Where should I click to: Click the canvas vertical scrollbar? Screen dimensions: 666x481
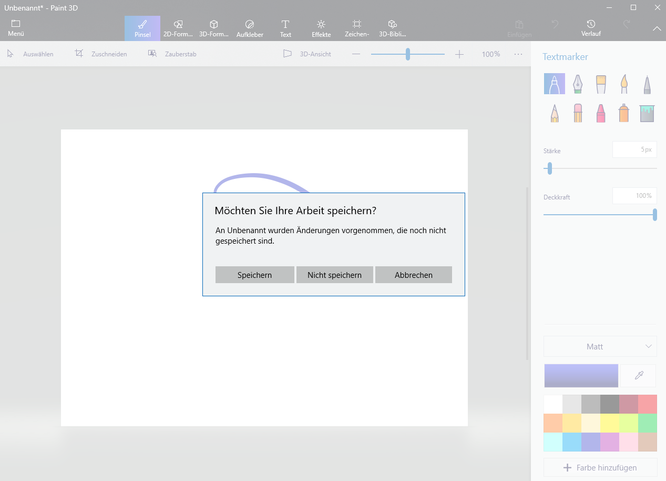pos(527,274)
